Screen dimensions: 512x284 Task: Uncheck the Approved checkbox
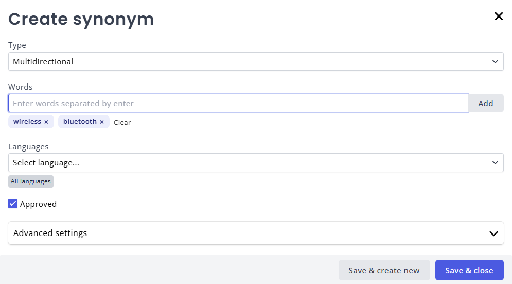[x=13, y=204]
